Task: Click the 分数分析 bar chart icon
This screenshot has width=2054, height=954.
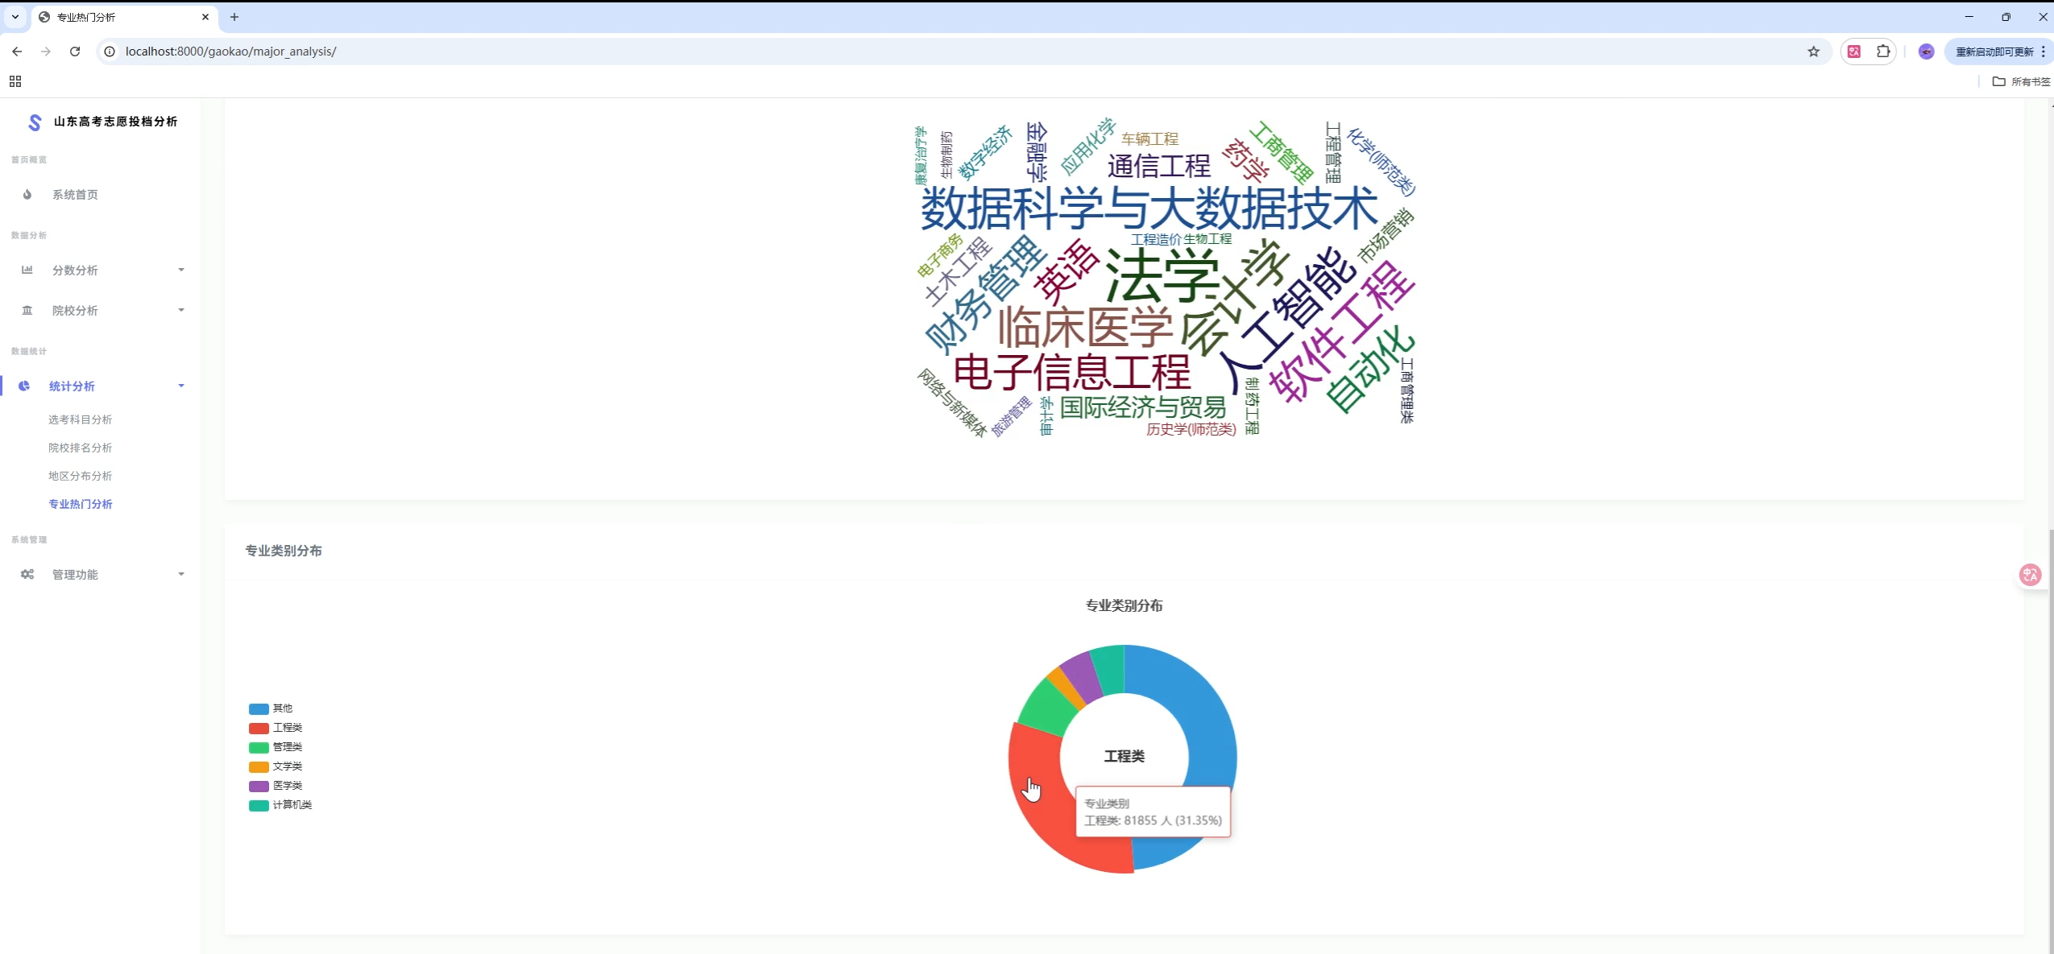Action: point(27,270)
